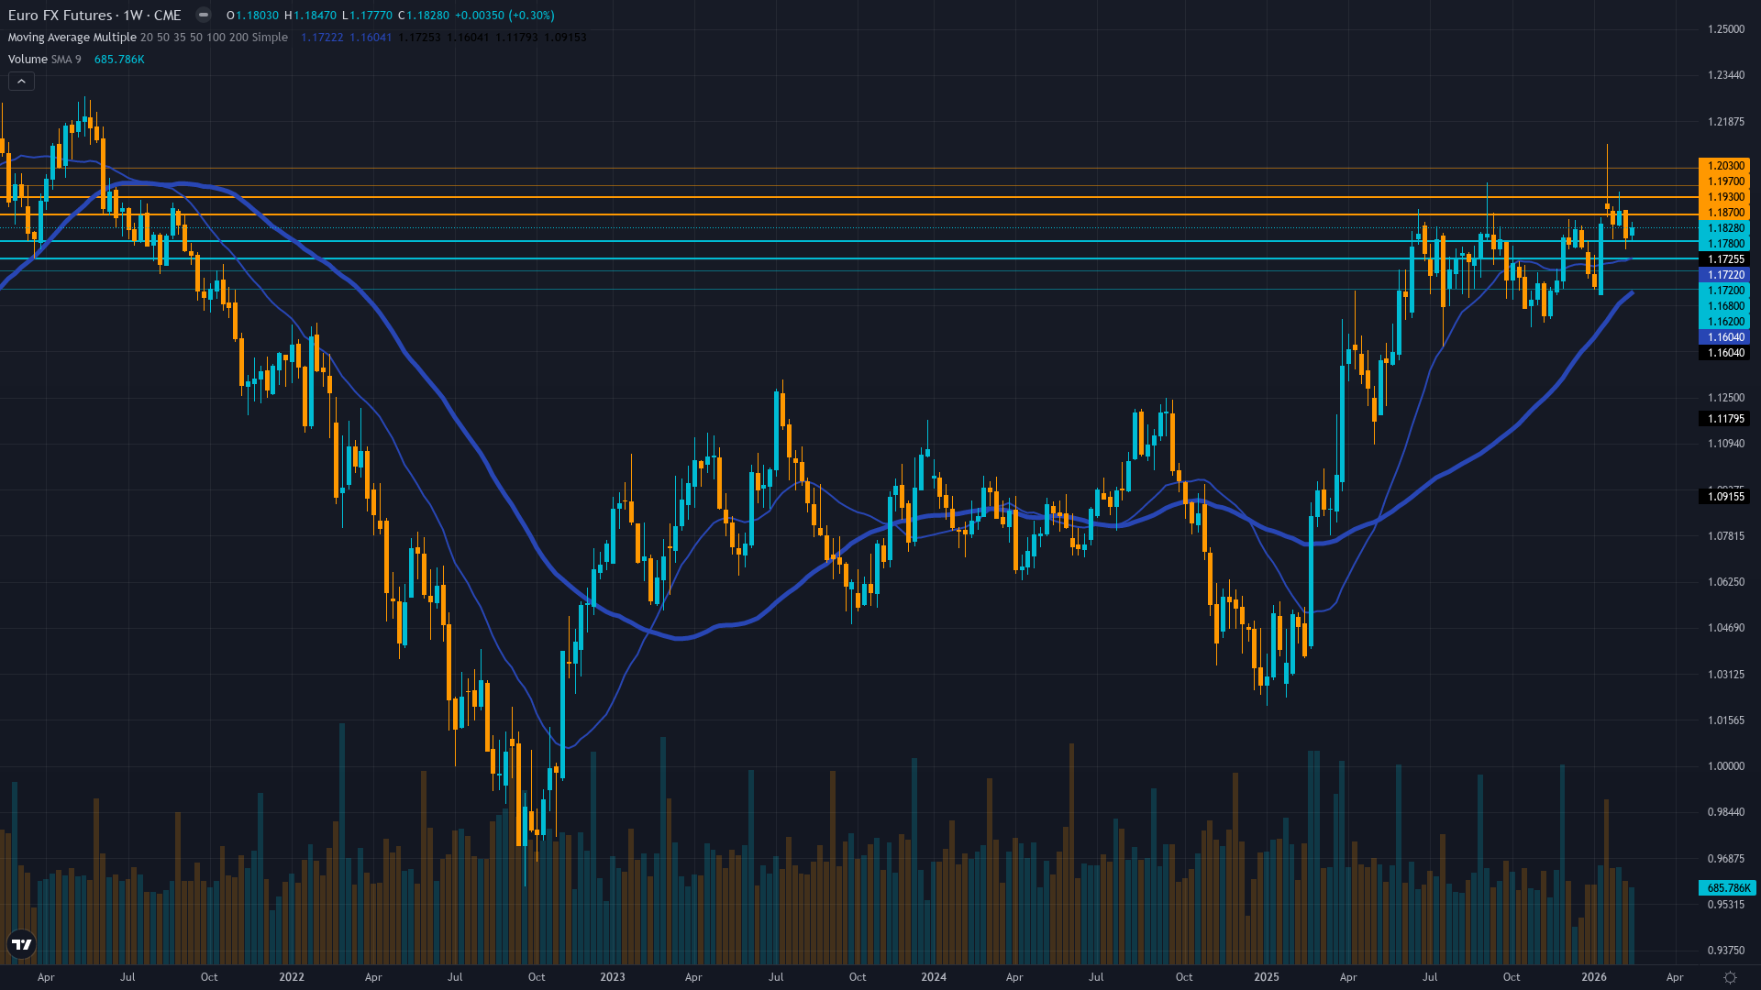Click the 1.12500 price scale value

[x=1726, y=398]
